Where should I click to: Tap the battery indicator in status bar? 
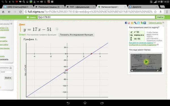tap(160, 2)
